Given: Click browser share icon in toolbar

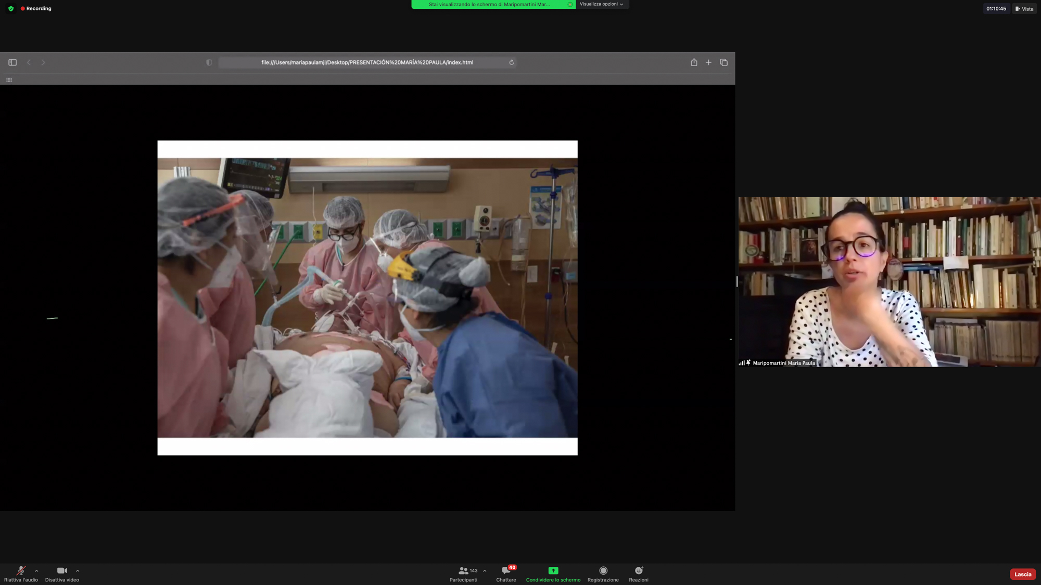Looking at the screenshot, I should click(694, 62).
